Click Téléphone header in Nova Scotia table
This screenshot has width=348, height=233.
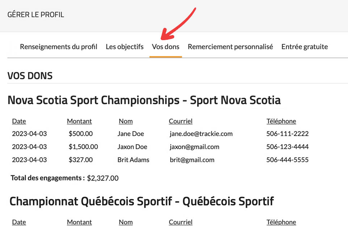click(281, 121)
